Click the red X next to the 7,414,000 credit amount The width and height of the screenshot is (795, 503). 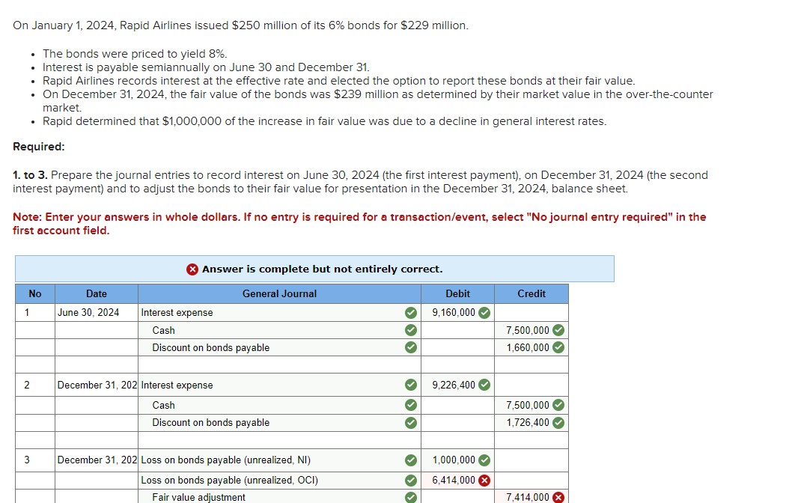[x=558, y=496]
